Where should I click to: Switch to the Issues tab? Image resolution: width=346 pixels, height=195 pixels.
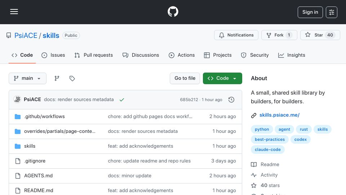(x=53, y=55)
